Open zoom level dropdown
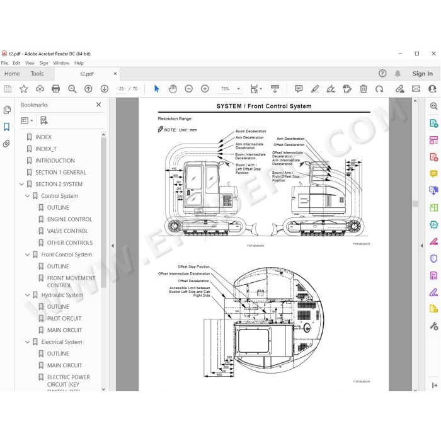The height and width of the screenshot is (441, 441). point(238,89)
